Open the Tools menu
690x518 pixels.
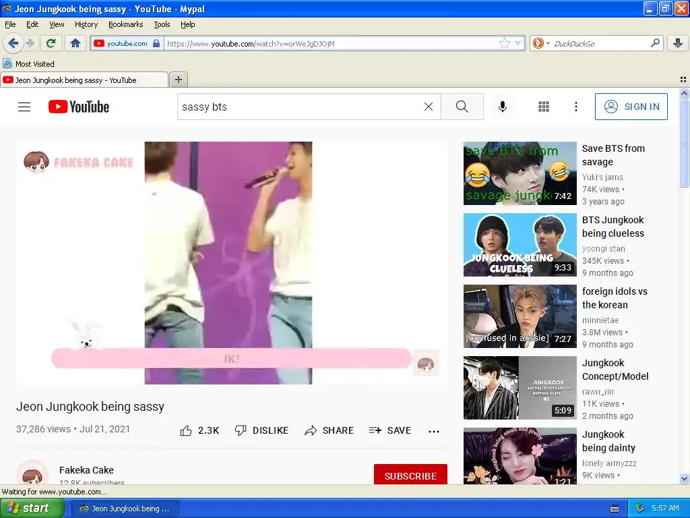click(162, 24)
